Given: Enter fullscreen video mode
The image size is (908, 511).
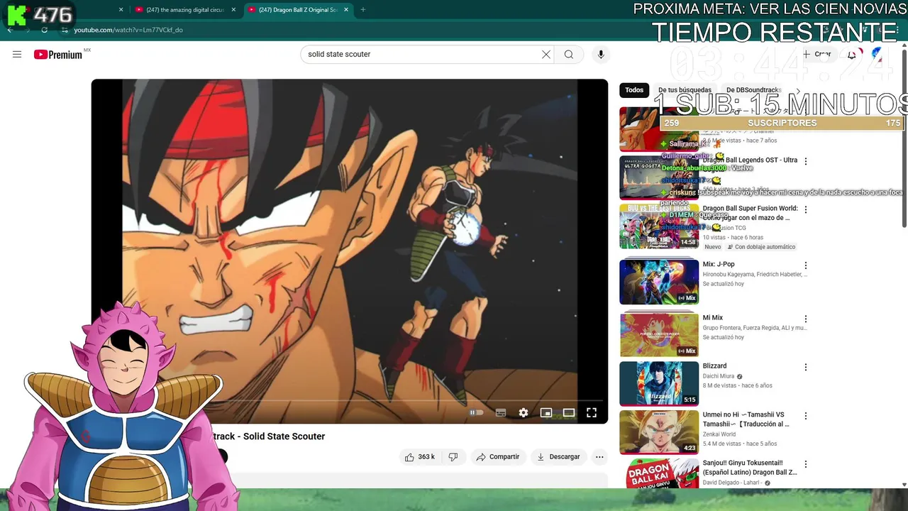Looking at the screenshot, I should pos(592,412).
